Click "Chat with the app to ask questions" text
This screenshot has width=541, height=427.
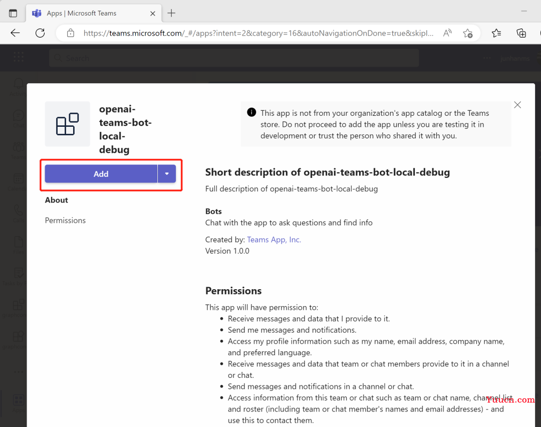click(289, 223)
